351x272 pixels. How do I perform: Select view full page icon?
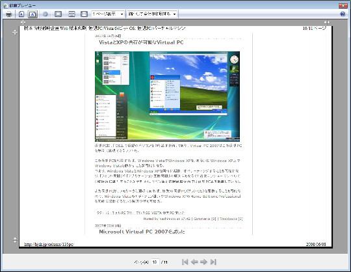pos(84,14)
